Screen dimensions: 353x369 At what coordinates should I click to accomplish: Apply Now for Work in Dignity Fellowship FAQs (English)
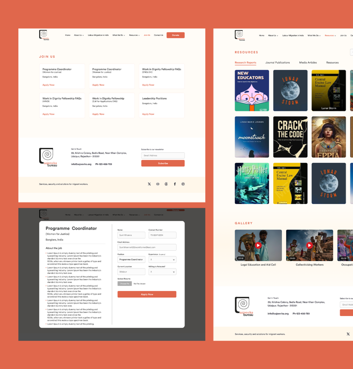tap(148, 85)
